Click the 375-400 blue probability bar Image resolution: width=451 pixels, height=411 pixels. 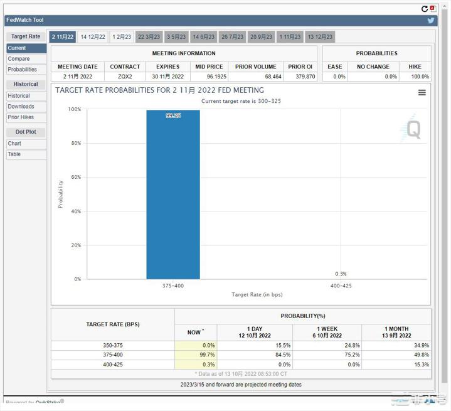point(173,195)
